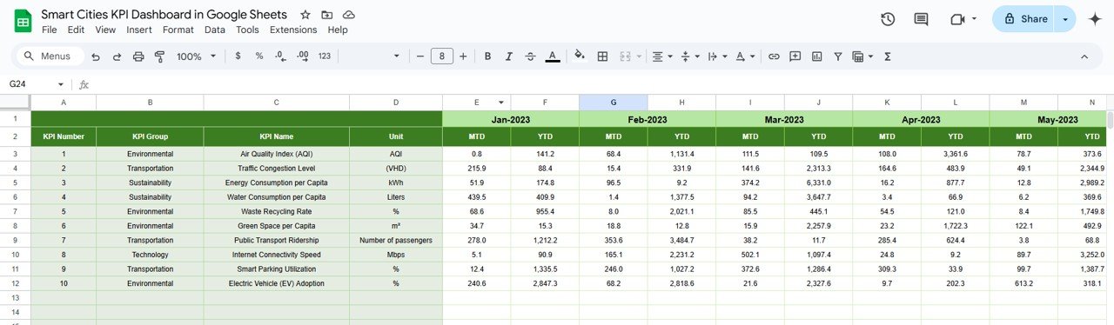Screen dimensions: 1114x325
Task: Select the Paint format tool
Action: coord(159,56)
